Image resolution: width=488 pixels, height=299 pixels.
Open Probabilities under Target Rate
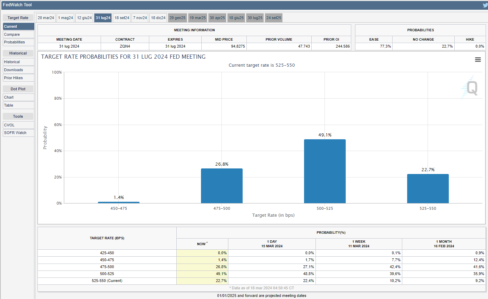pyautogui.click(x=18, y=42)
